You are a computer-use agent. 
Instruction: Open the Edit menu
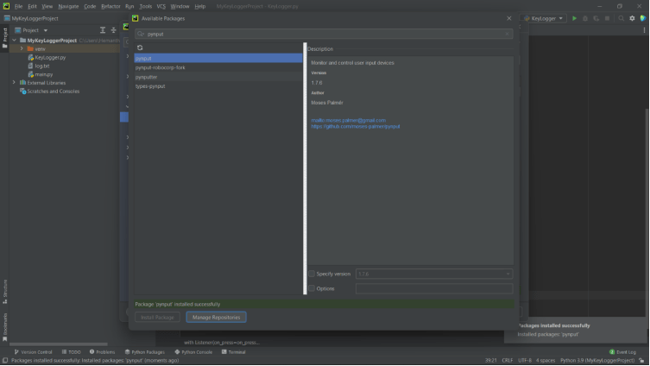32,6
